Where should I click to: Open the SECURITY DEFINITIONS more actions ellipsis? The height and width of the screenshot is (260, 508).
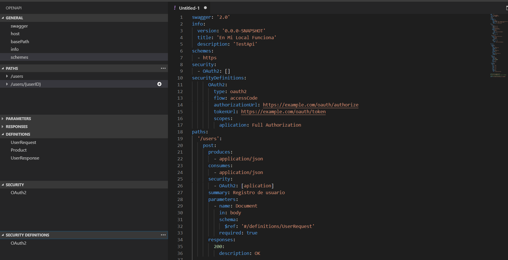click(x=163, y=235)
